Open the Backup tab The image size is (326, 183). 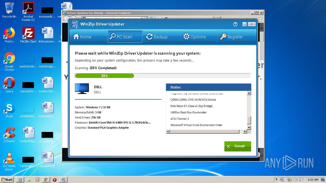point(157,37)
